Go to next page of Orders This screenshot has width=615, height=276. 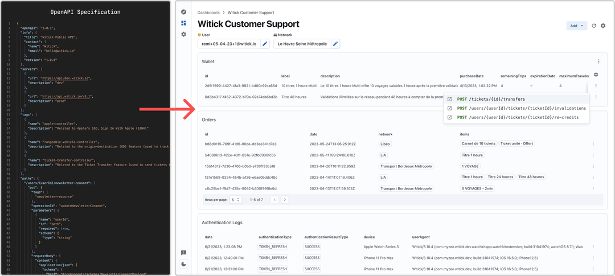point(285,200)
